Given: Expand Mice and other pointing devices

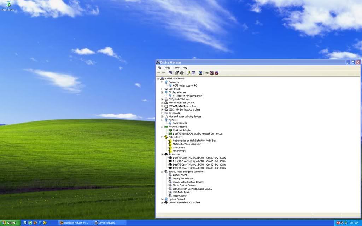Looking at the screenshot, I should tap(162, 117).
